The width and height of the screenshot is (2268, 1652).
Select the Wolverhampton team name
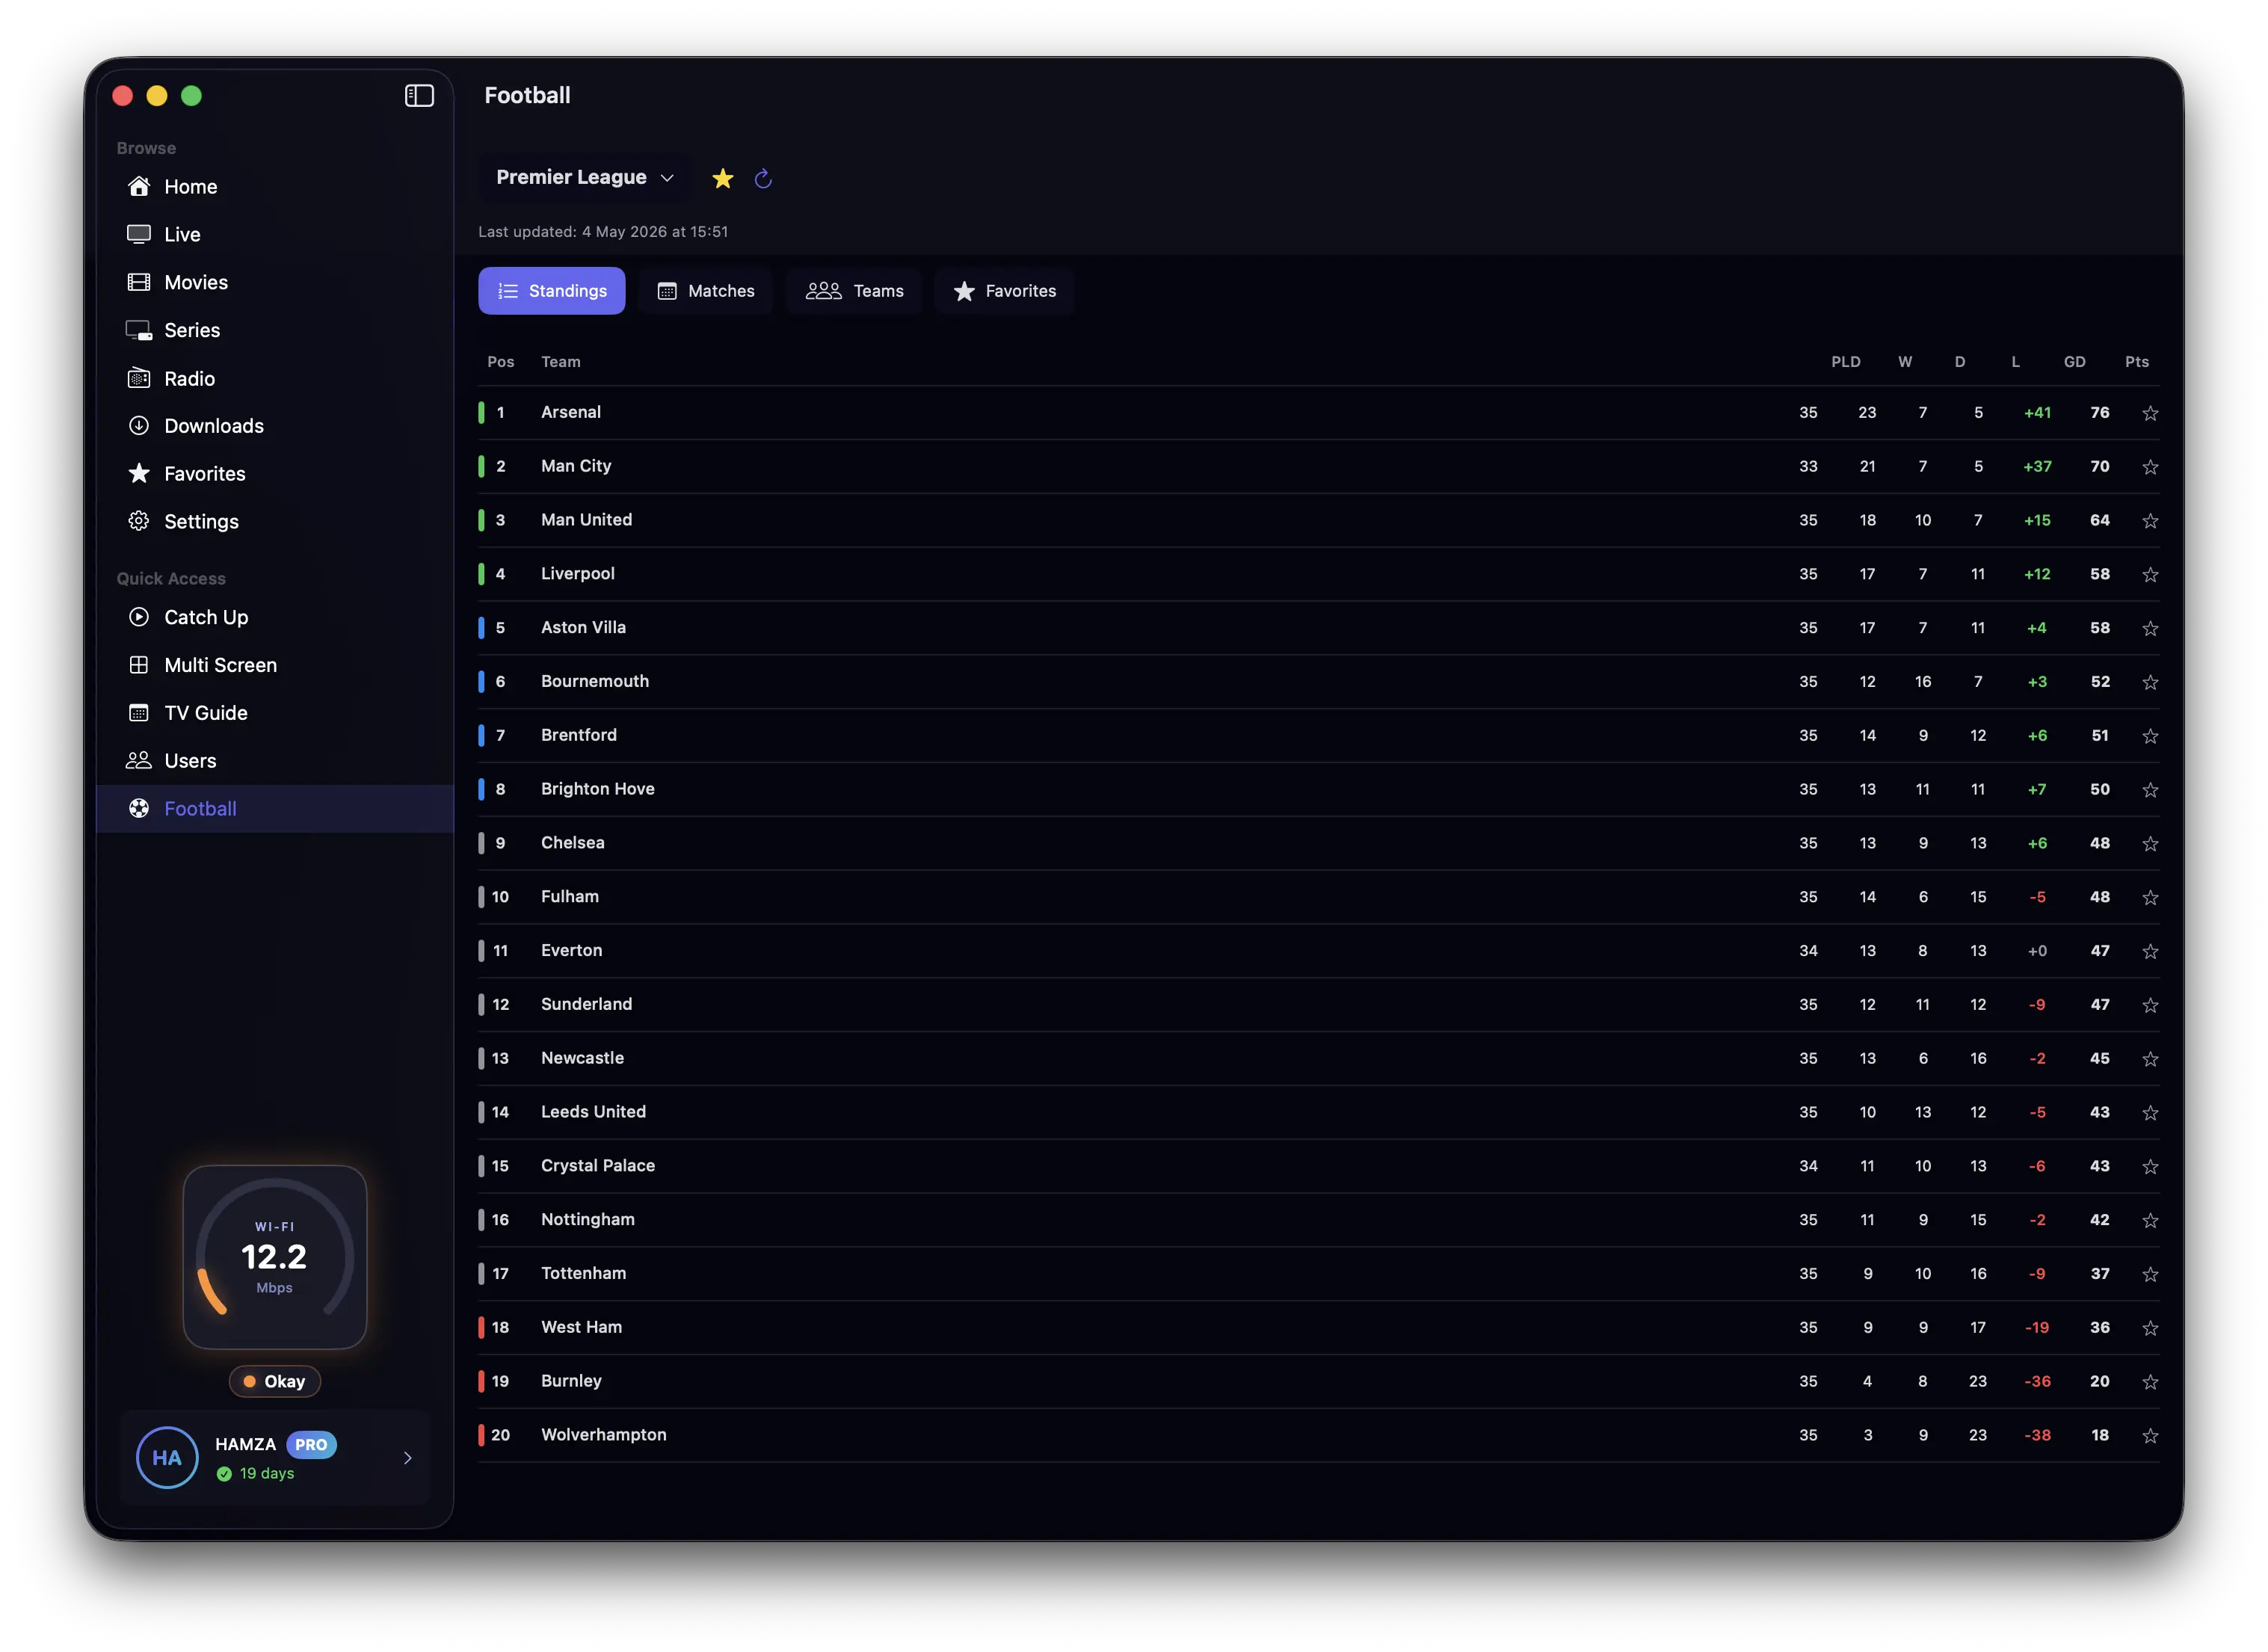(604, 1435)
